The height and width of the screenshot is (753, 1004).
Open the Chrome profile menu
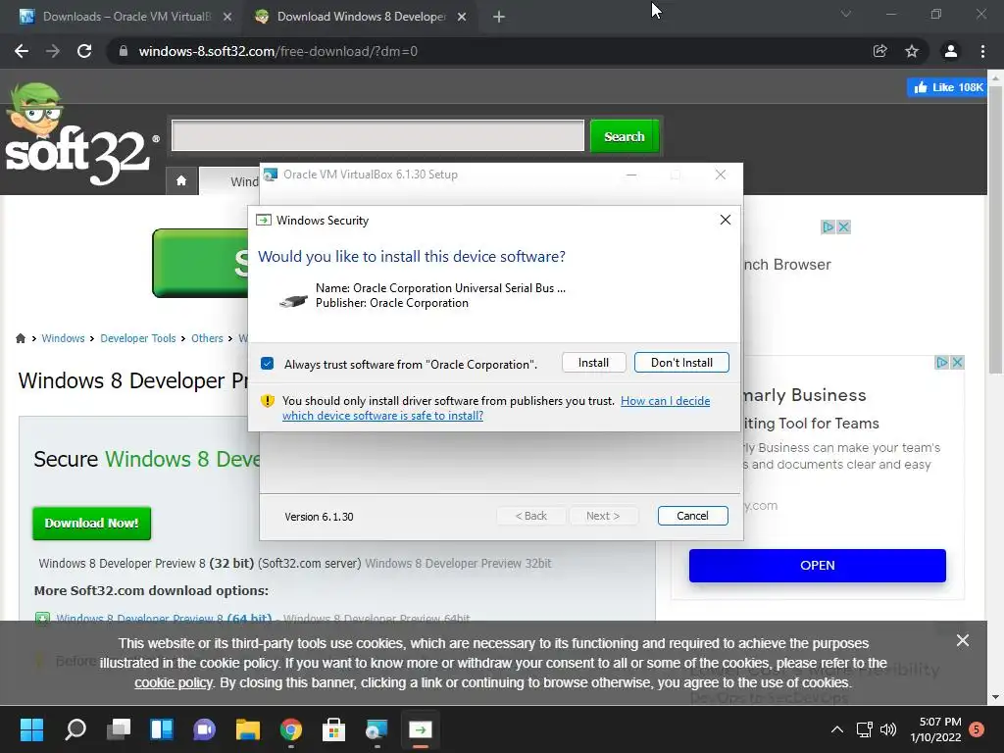pos(951,51)
